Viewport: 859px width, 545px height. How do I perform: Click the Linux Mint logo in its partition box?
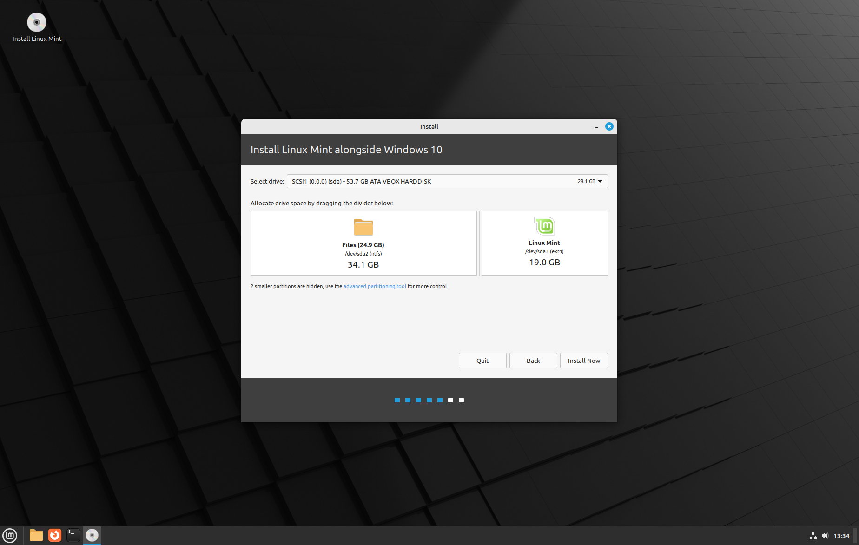coord(544,227)
